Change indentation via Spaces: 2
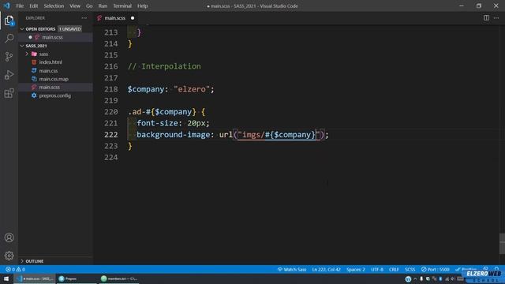This screenshot has height=284, width=505. pos(356,269)
